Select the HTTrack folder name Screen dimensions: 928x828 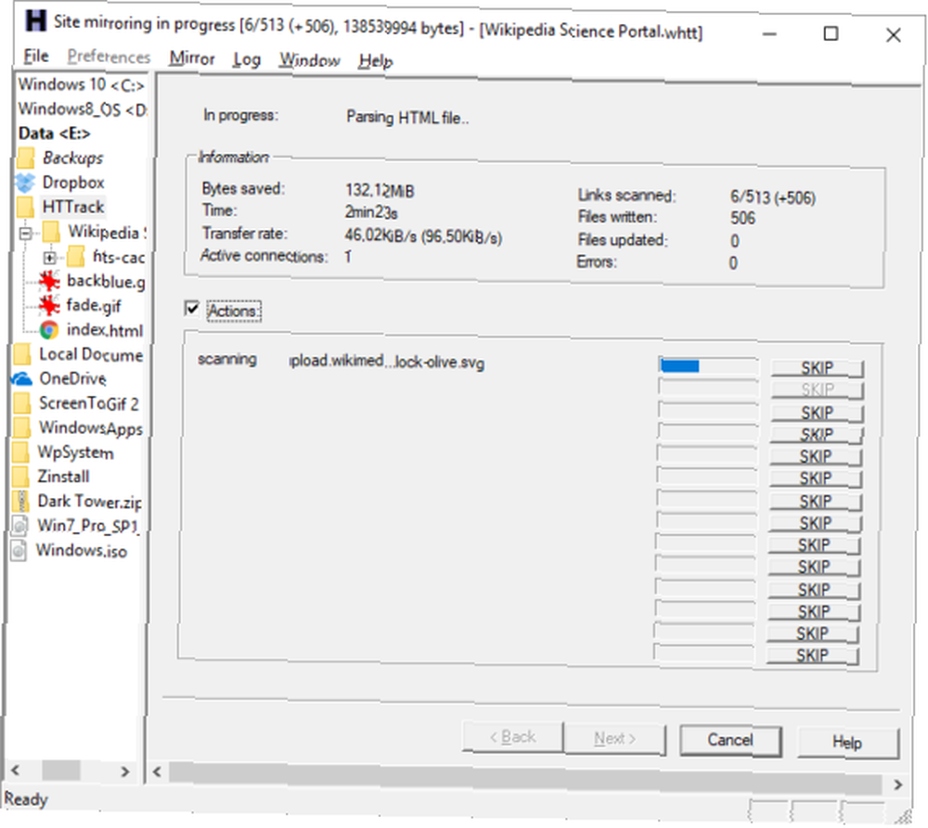tap(73, 207)
